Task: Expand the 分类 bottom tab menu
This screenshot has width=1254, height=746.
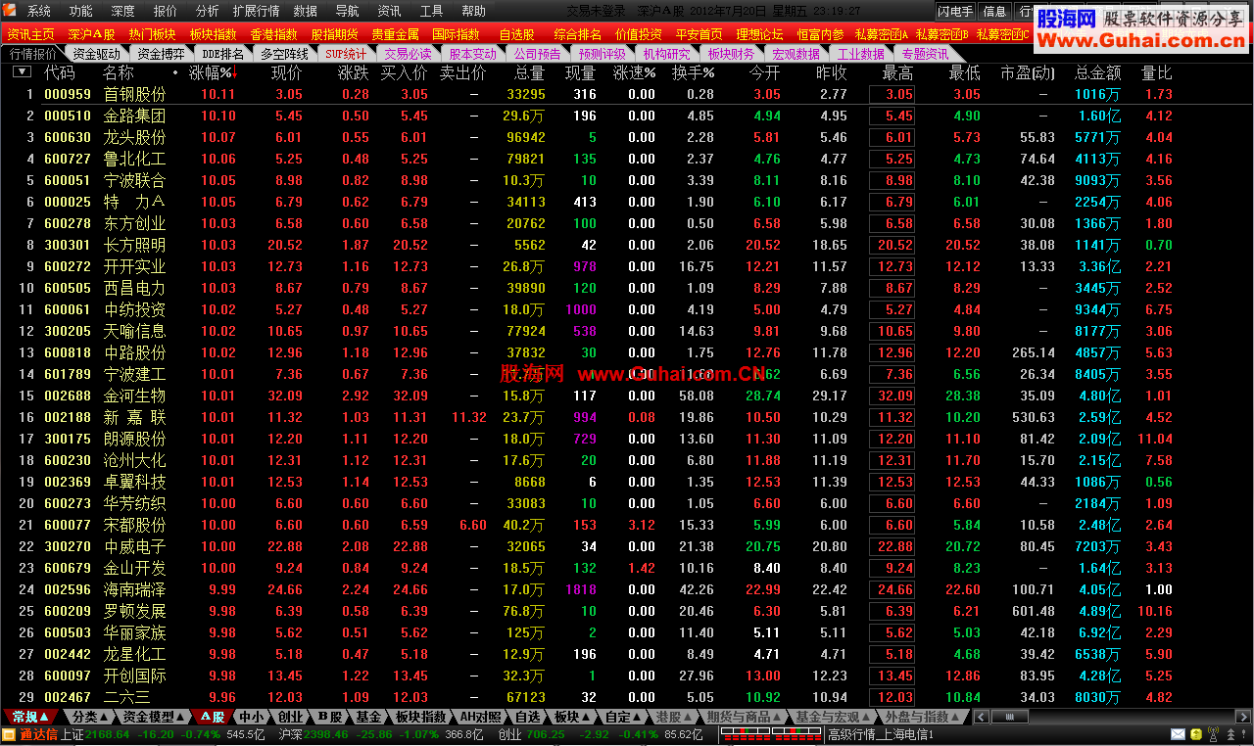Action: [x=90, y=717]
